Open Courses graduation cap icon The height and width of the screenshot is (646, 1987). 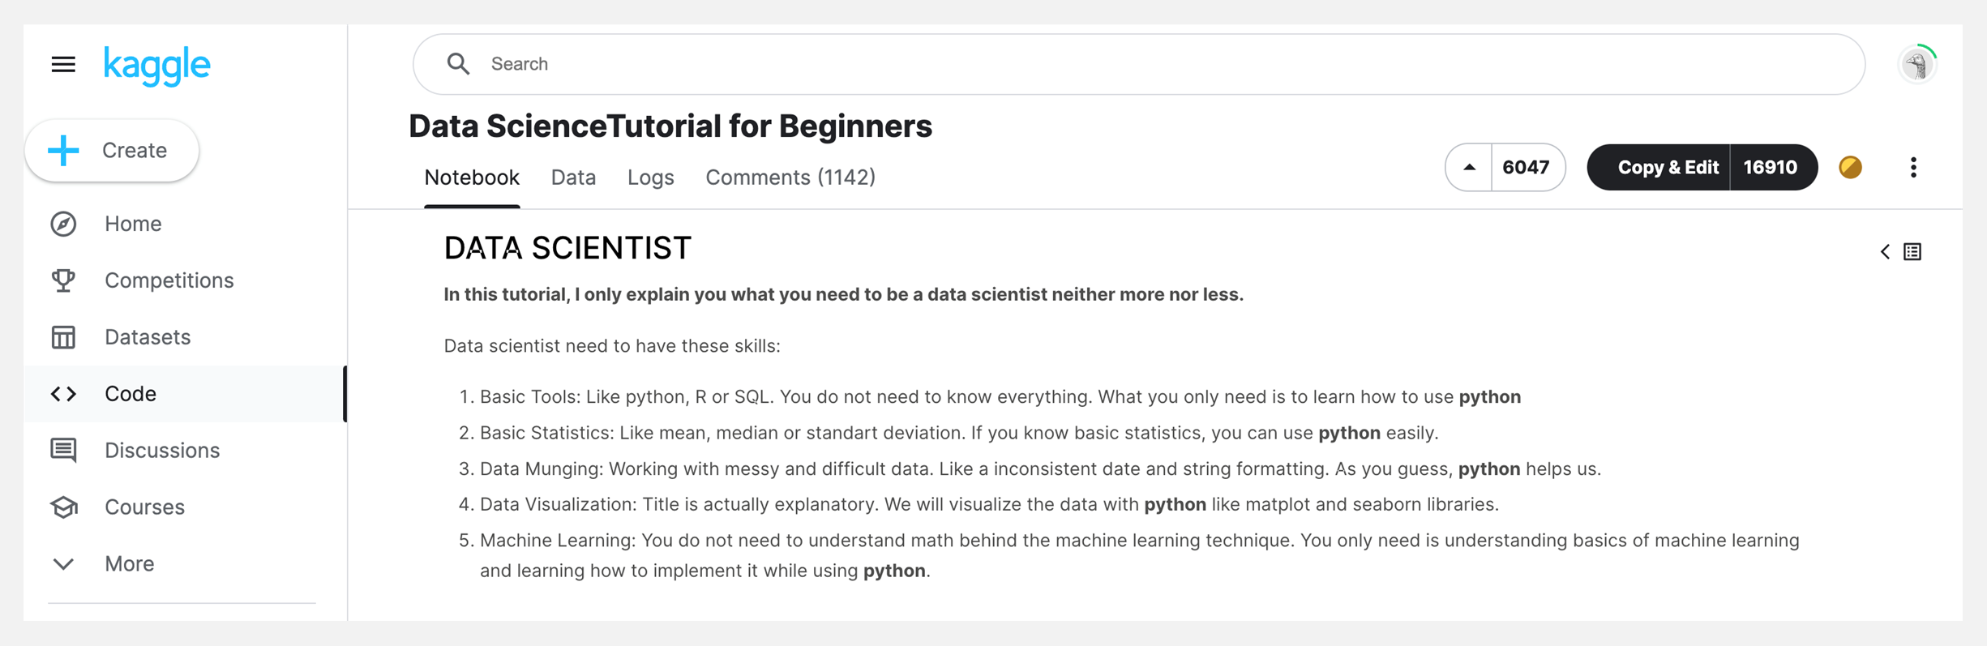[63, 507]
